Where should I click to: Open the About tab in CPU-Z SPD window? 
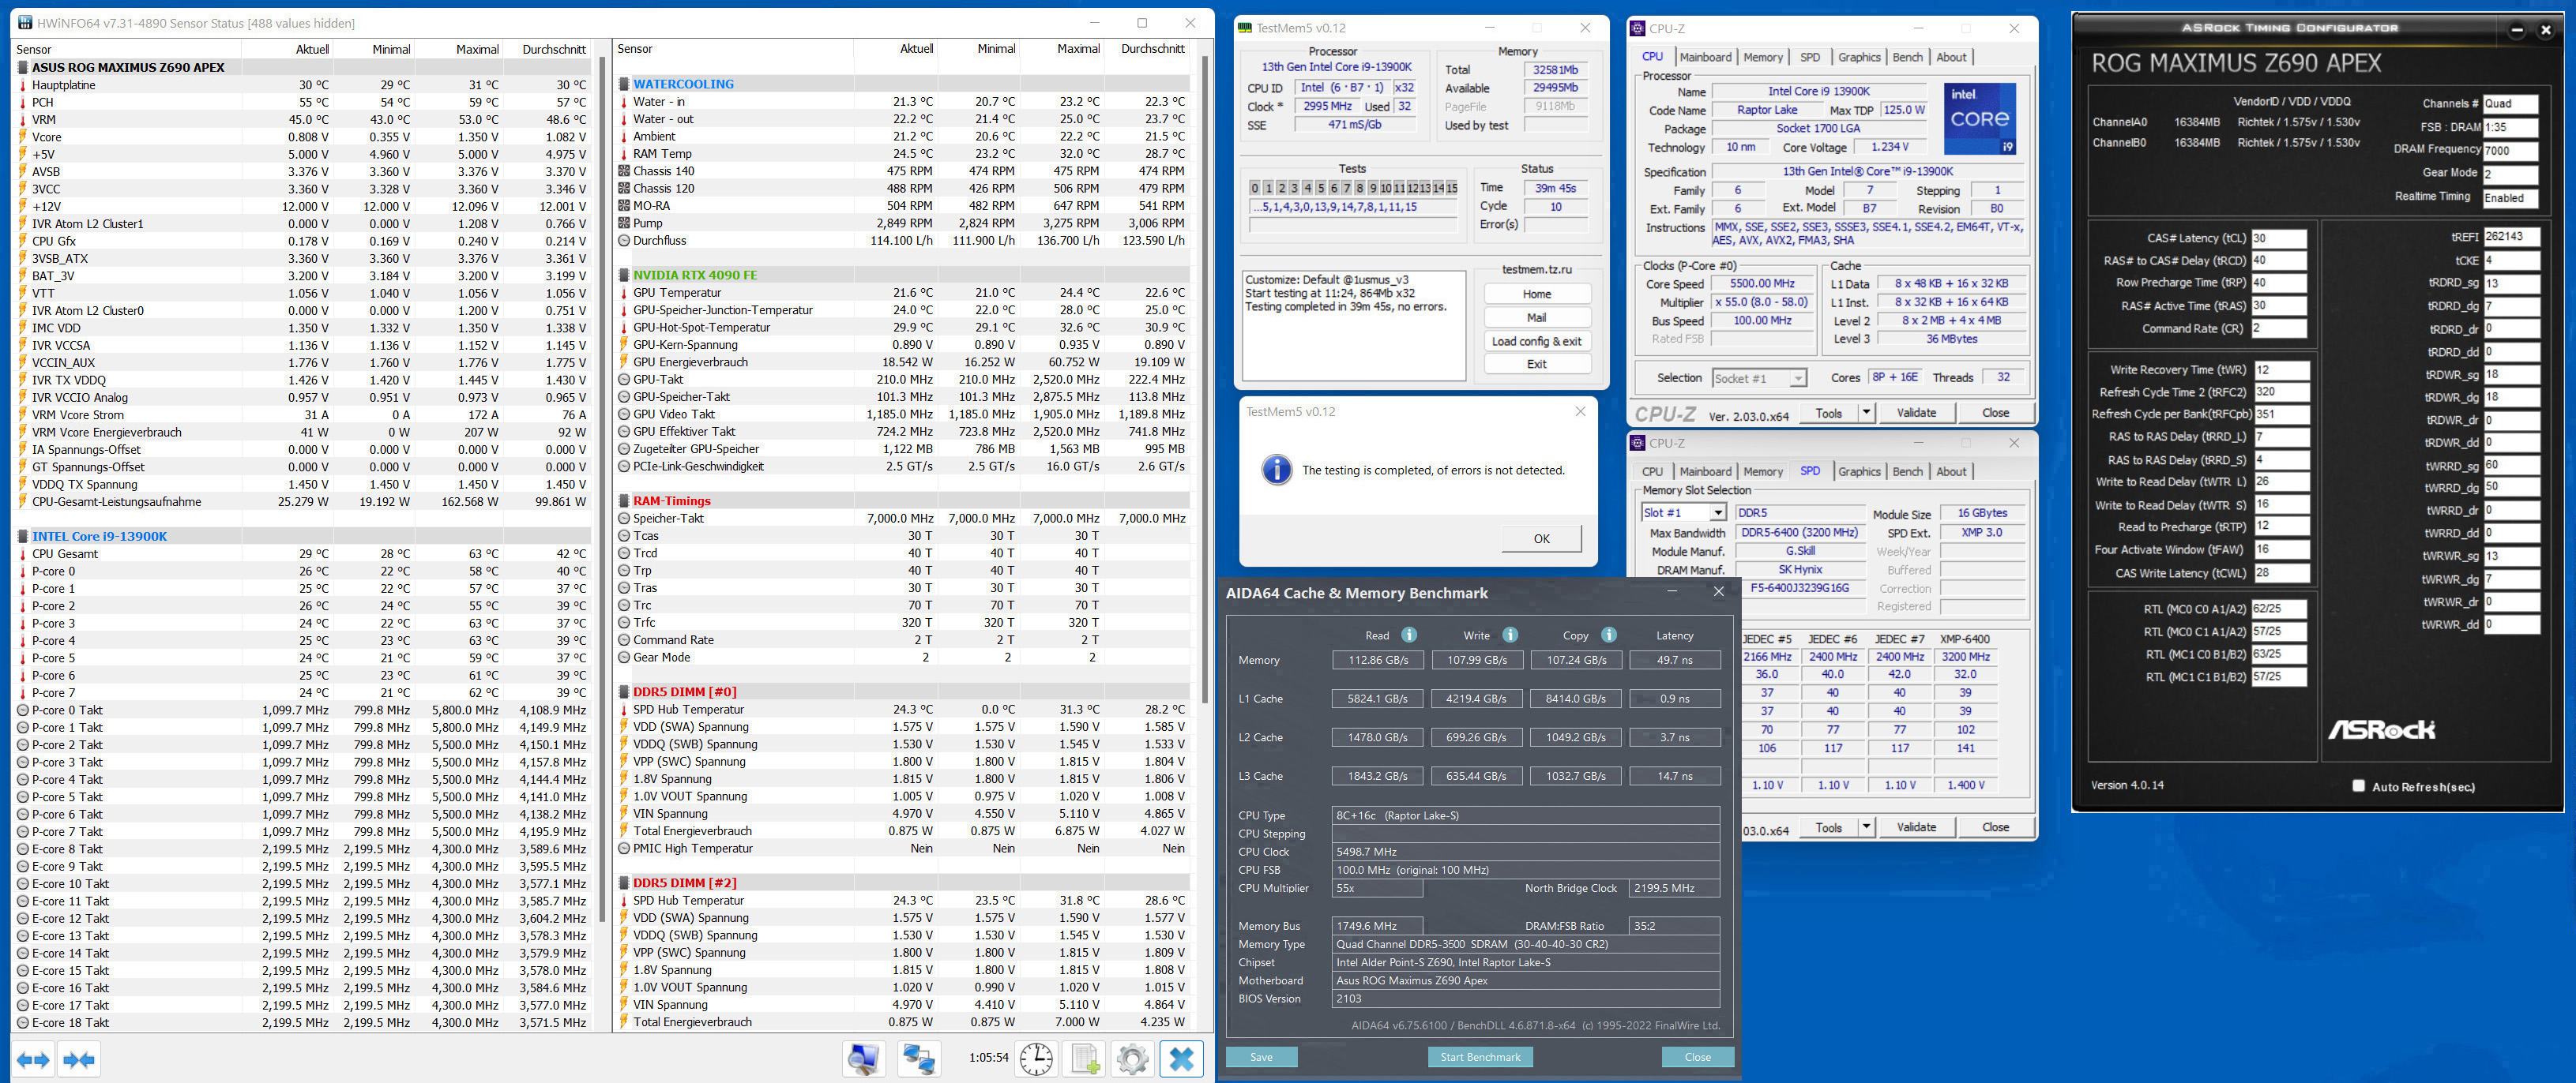tap(1951, 471)
